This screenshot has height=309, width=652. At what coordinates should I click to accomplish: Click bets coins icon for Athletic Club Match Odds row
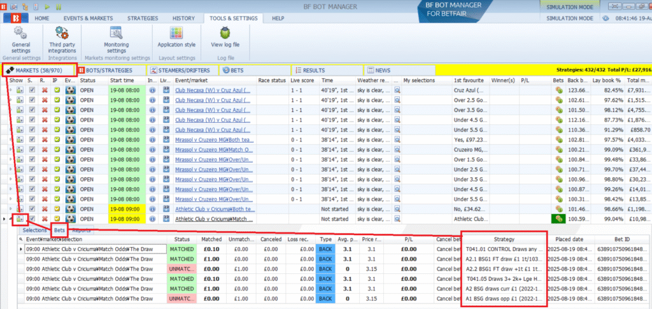click(559, 219)
